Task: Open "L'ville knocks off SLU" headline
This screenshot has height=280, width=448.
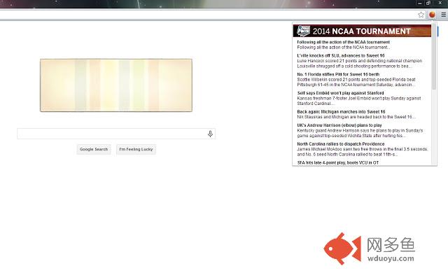Action: [341, 55]
